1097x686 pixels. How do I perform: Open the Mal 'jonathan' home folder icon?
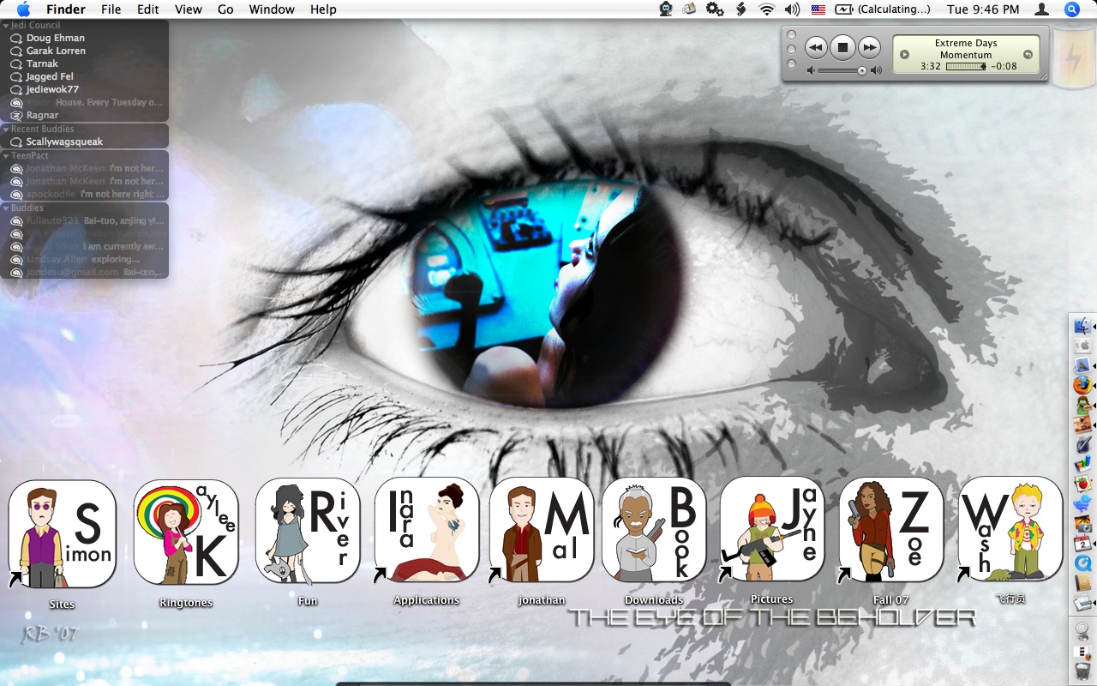click(x=542, y=529)
